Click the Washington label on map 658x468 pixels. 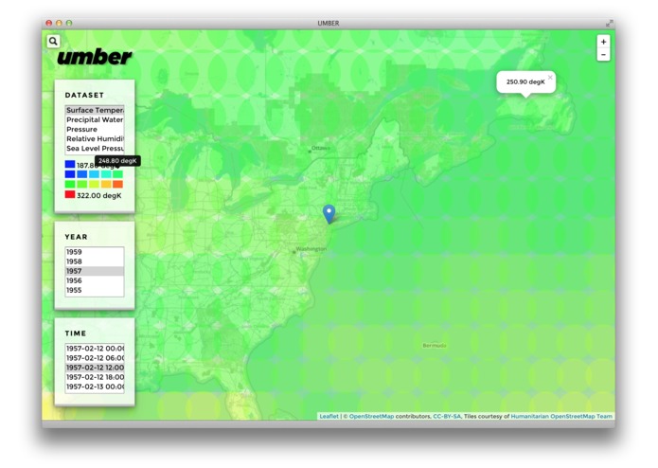tap(311, 249)
